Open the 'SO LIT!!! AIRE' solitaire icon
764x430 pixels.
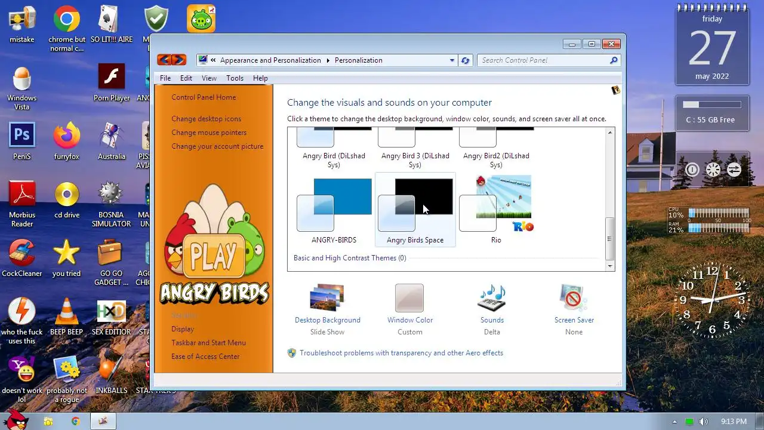(112, 25)
